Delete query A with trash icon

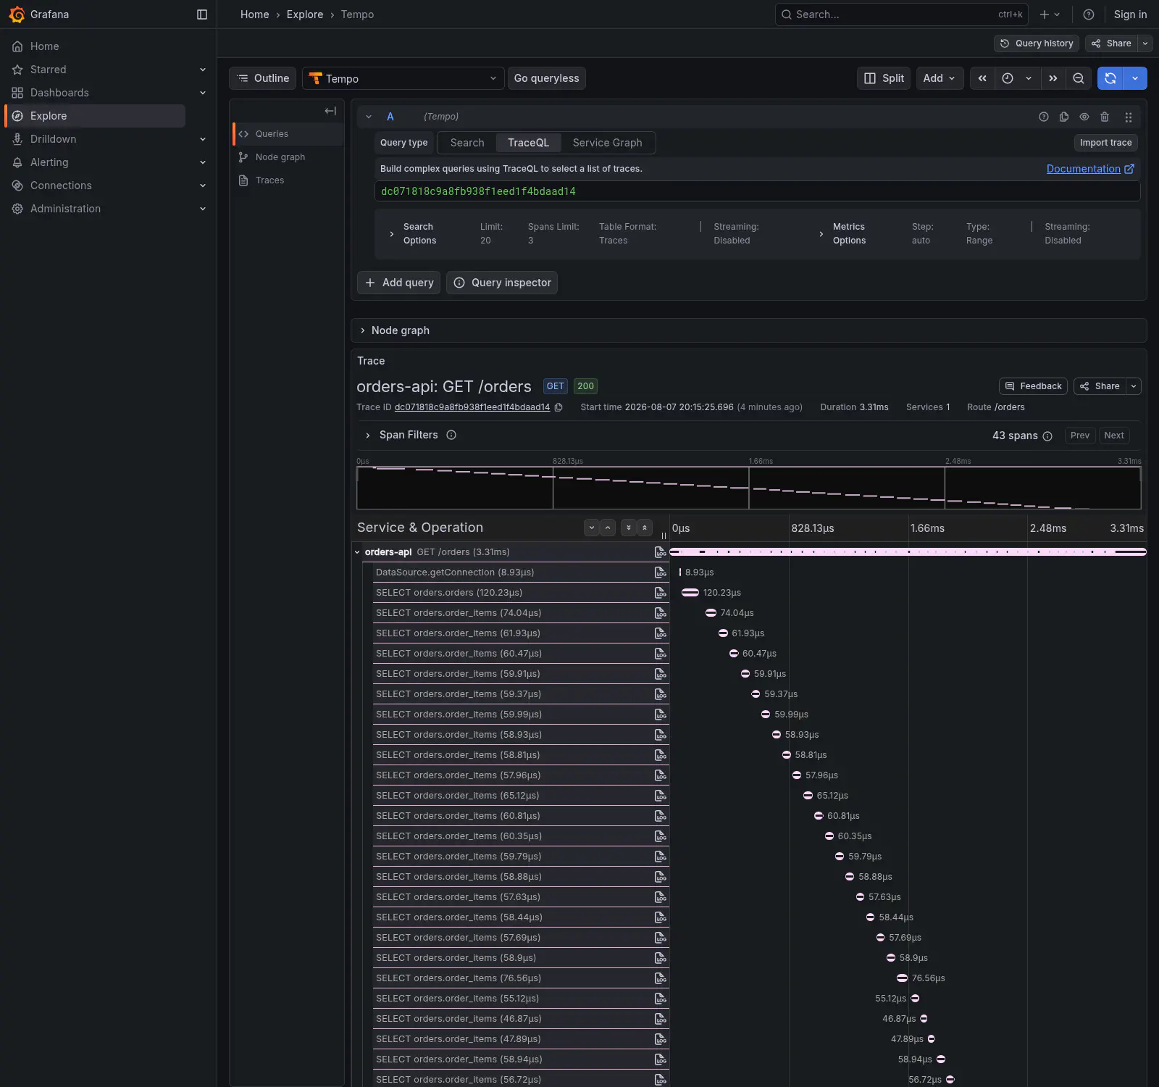pyautogui.click(x=1105, y=117)
